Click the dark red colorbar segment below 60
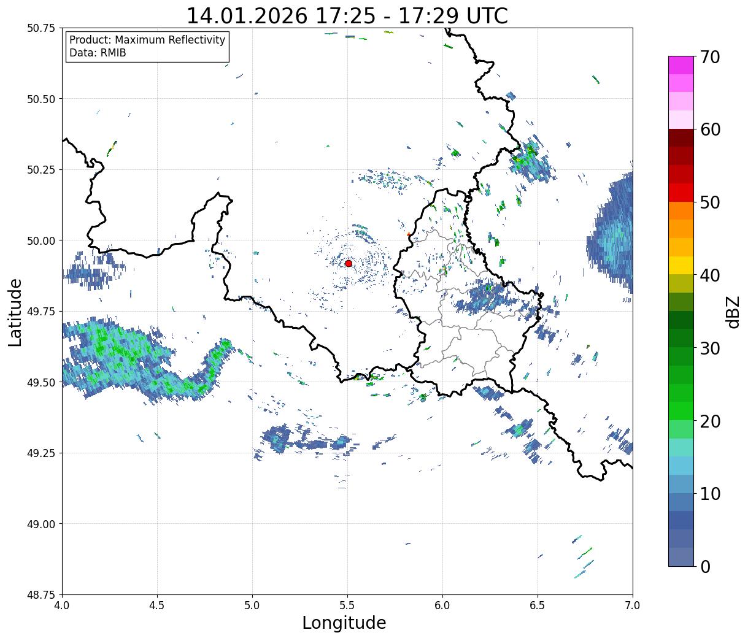The width and height of the screenshot is (748, 638). tap(681, 137)
